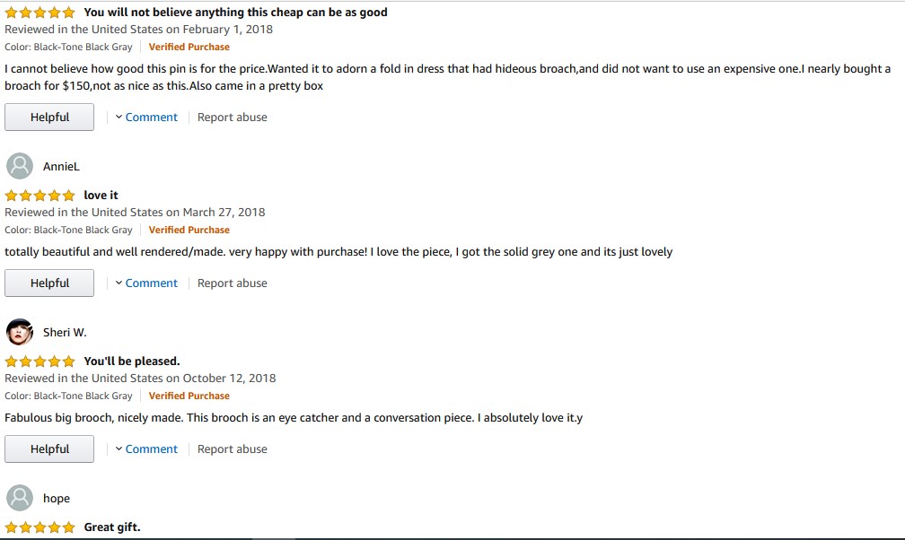Report abuse on Sheri W.'s review
The height and width of the screenshot is (540, 905).
tap(232, 449)
